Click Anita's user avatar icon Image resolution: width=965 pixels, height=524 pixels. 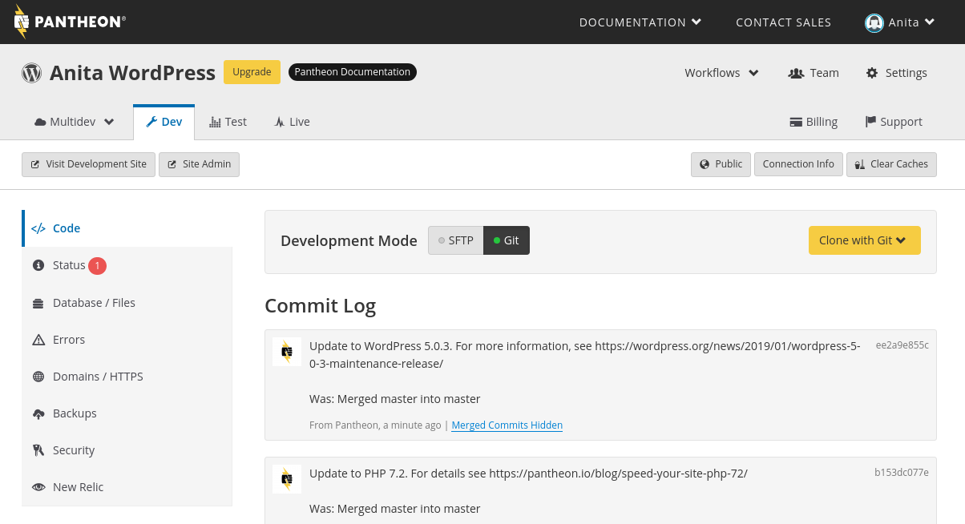tap(874, 22)
